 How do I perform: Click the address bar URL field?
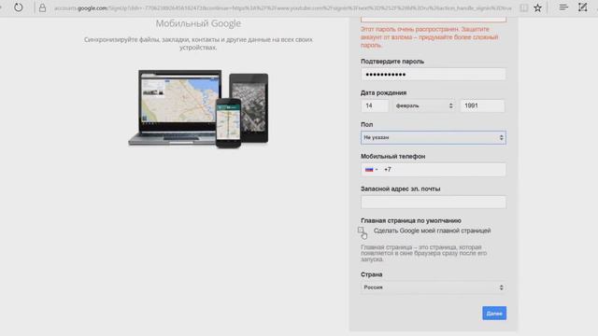(282, 8)
